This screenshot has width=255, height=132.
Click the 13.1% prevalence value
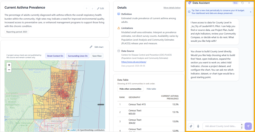(x=175, y=112)
